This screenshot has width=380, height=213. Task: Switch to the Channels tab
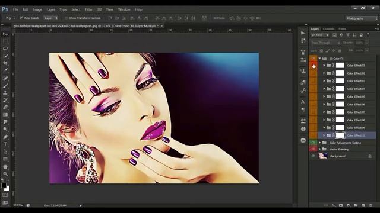[328, 29]
